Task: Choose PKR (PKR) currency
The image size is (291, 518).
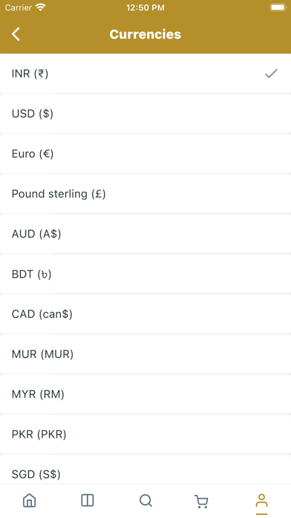Action: click(x=145, y=434)
